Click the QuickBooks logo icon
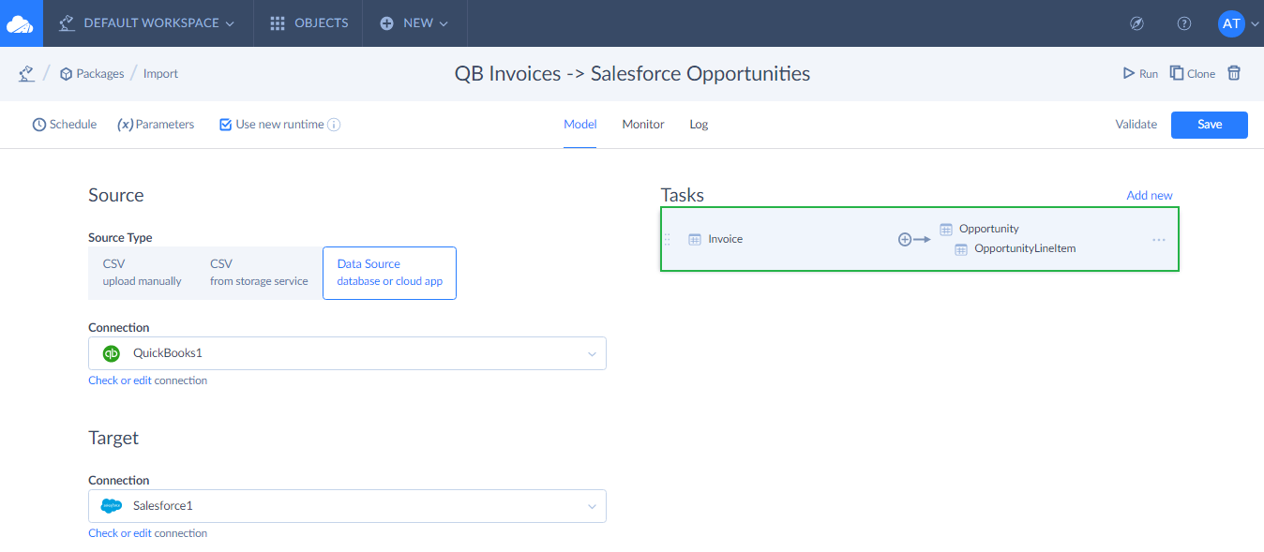Screen dimensions: 1264x552 [112, 353]
